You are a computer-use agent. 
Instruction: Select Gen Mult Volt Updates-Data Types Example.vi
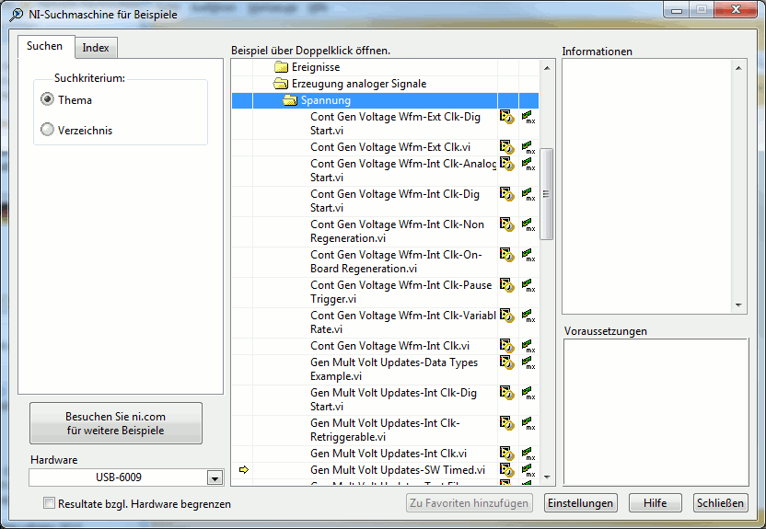click(394, 370)
